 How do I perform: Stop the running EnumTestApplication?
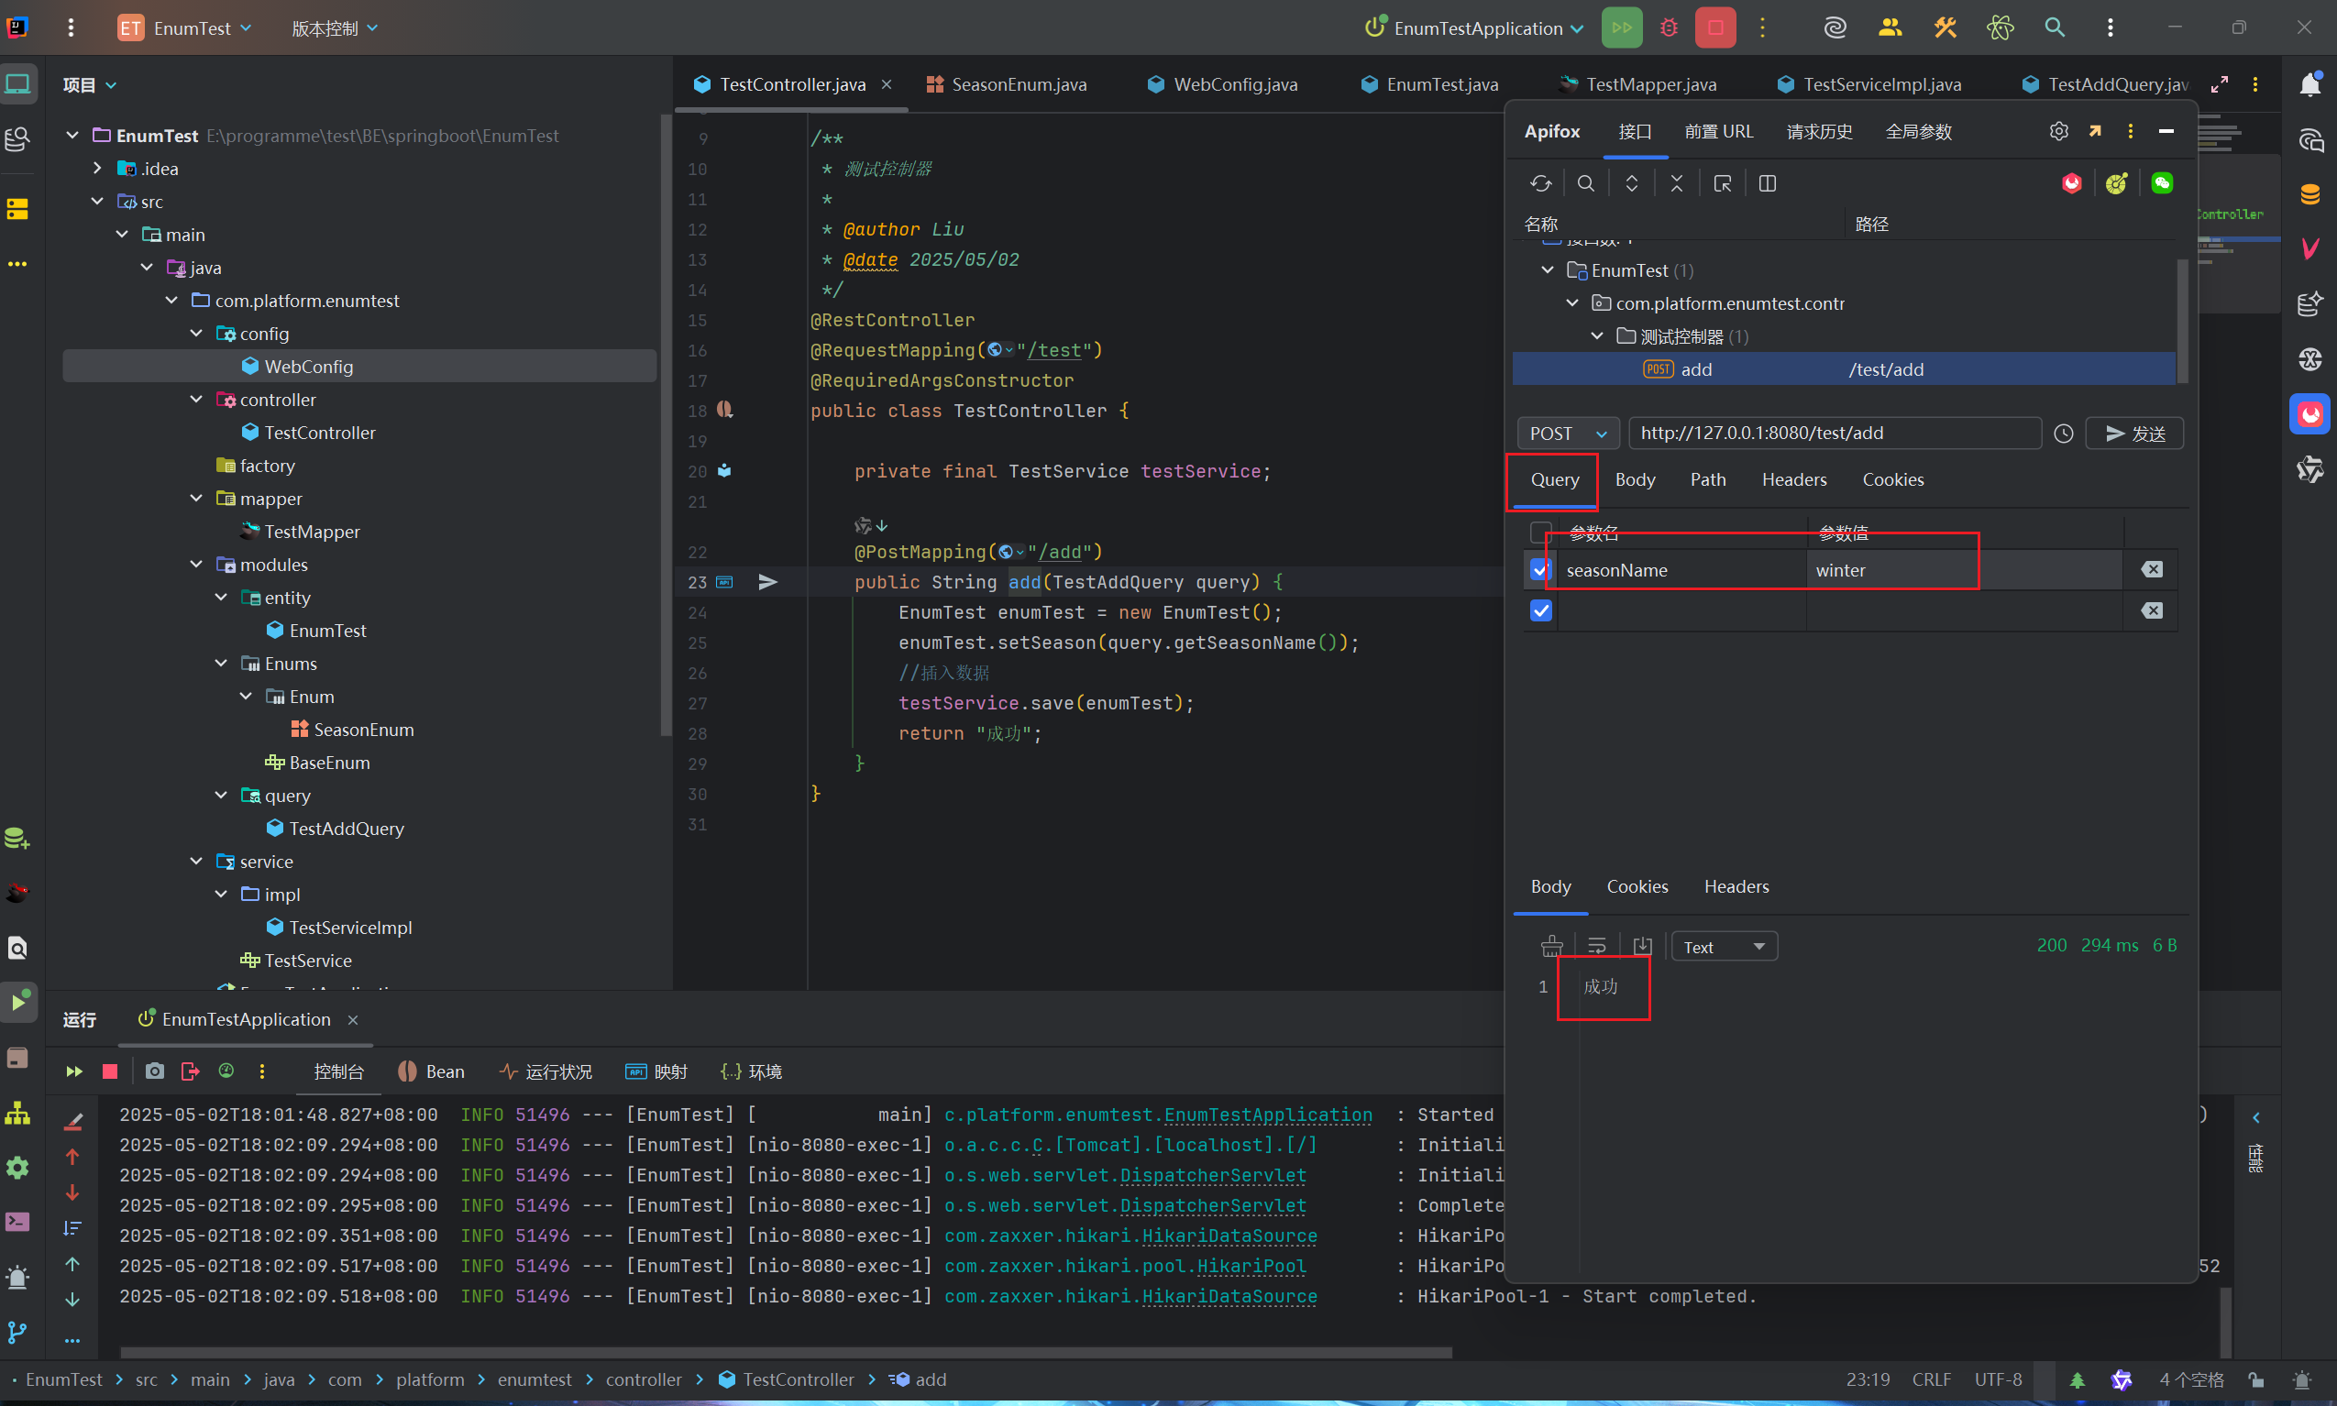click(x=1715, y=27)
